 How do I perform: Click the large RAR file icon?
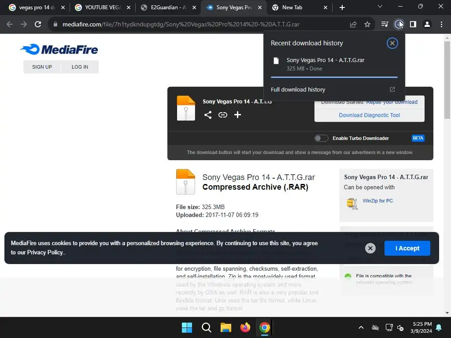[185, 182]
